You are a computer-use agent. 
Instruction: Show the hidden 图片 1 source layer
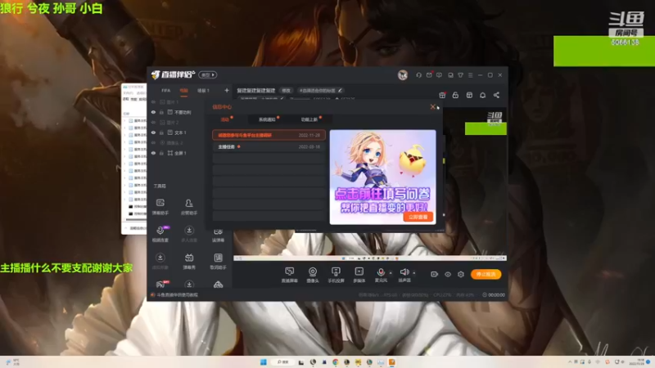(153, 102)
